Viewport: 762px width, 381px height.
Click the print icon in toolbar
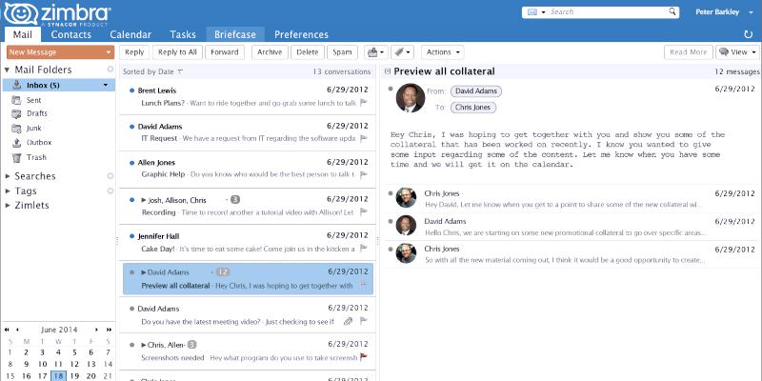[x=372, y=51]
